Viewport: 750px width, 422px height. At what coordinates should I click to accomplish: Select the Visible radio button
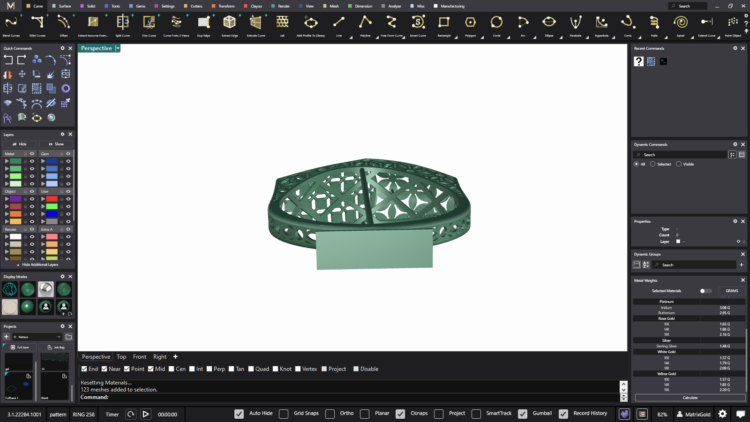(x=679, y=164)
